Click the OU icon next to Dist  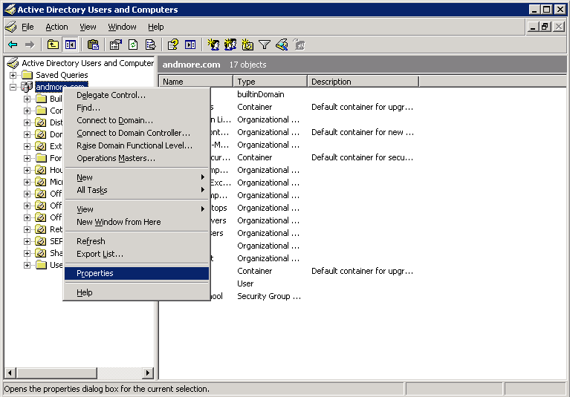pyautogui.click(x=41, y=122)
